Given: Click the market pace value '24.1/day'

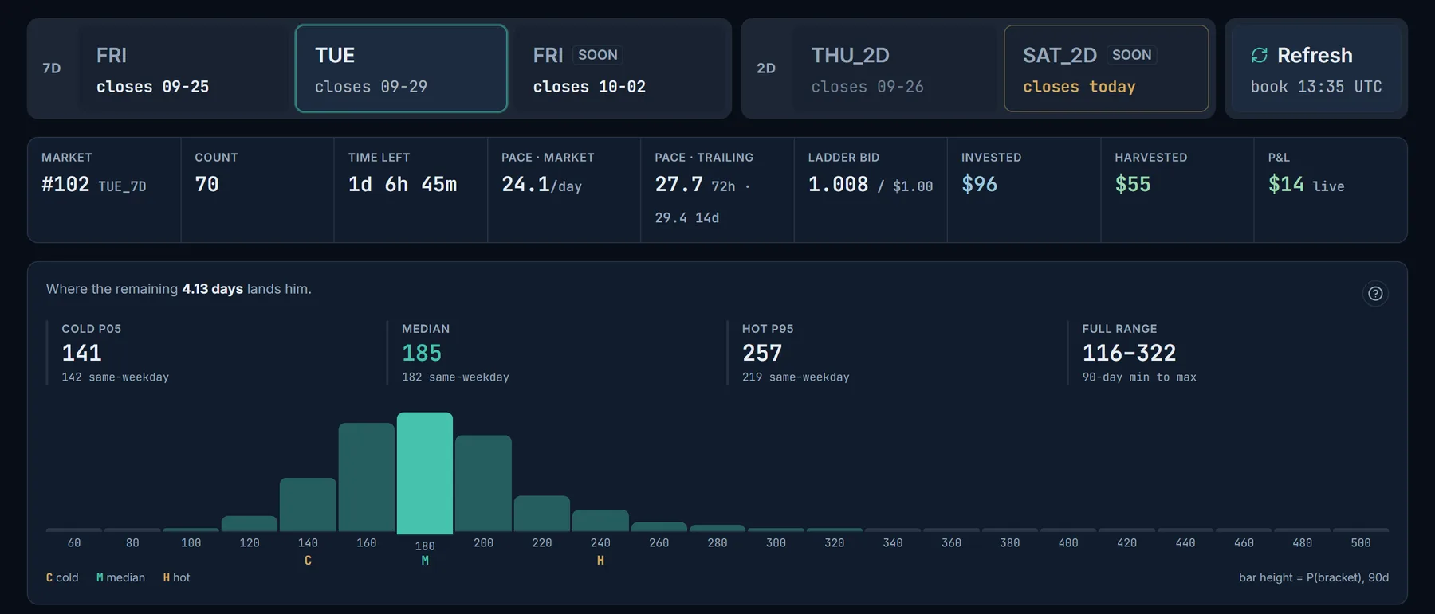Looking at the screenshot, I should pos(541,185).
